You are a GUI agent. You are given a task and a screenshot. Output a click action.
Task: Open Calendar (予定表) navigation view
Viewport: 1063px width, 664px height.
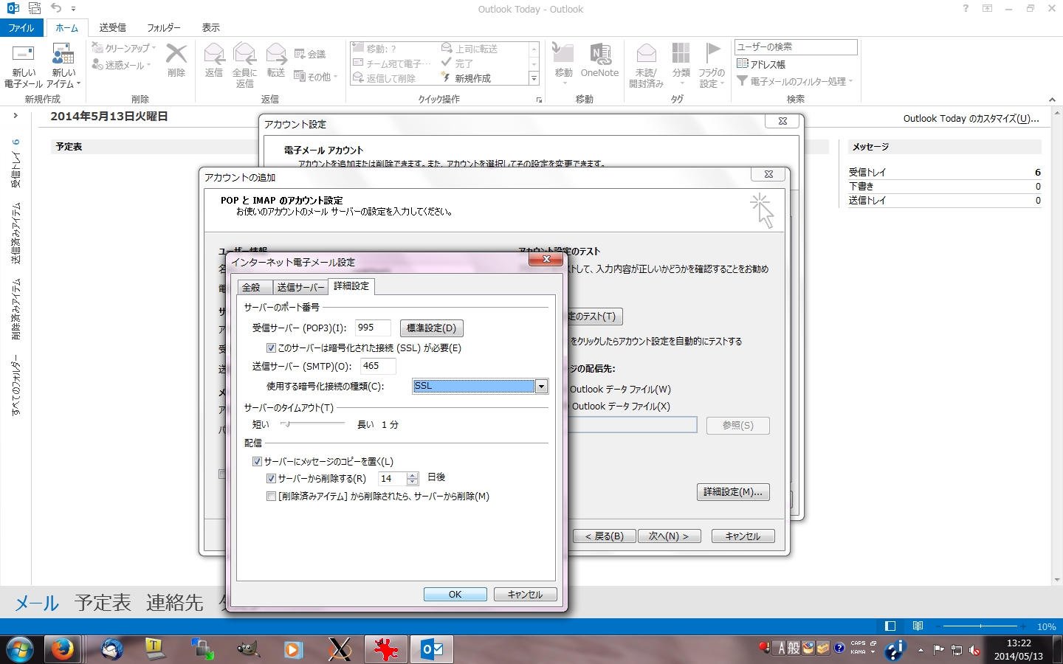[103, 603]
